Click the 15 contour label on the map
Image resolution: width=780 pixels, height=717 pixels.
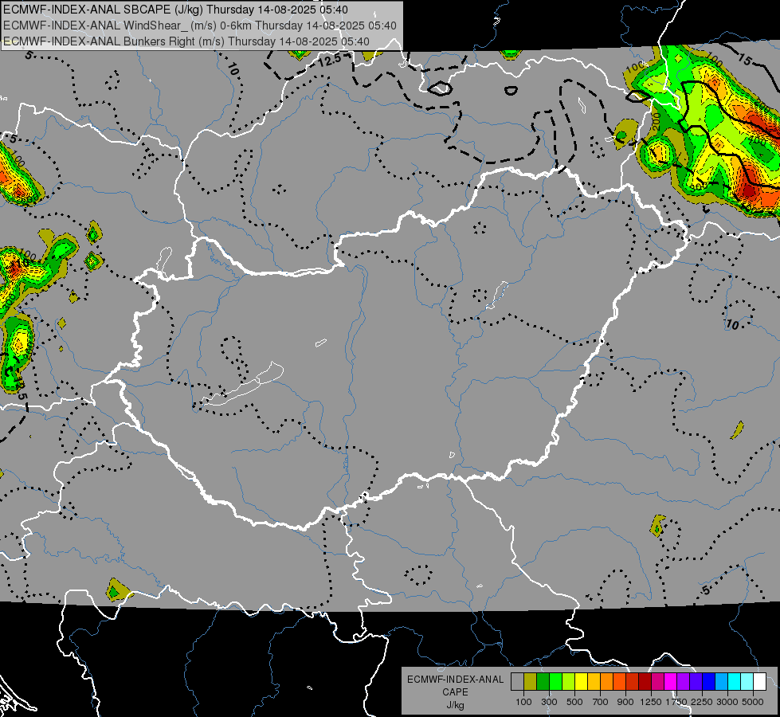745,60
